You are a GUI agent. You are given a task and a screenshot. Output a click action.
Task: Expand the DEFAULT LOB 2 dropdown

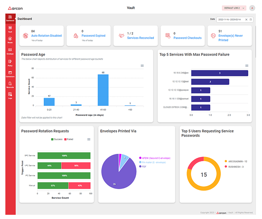234,8
